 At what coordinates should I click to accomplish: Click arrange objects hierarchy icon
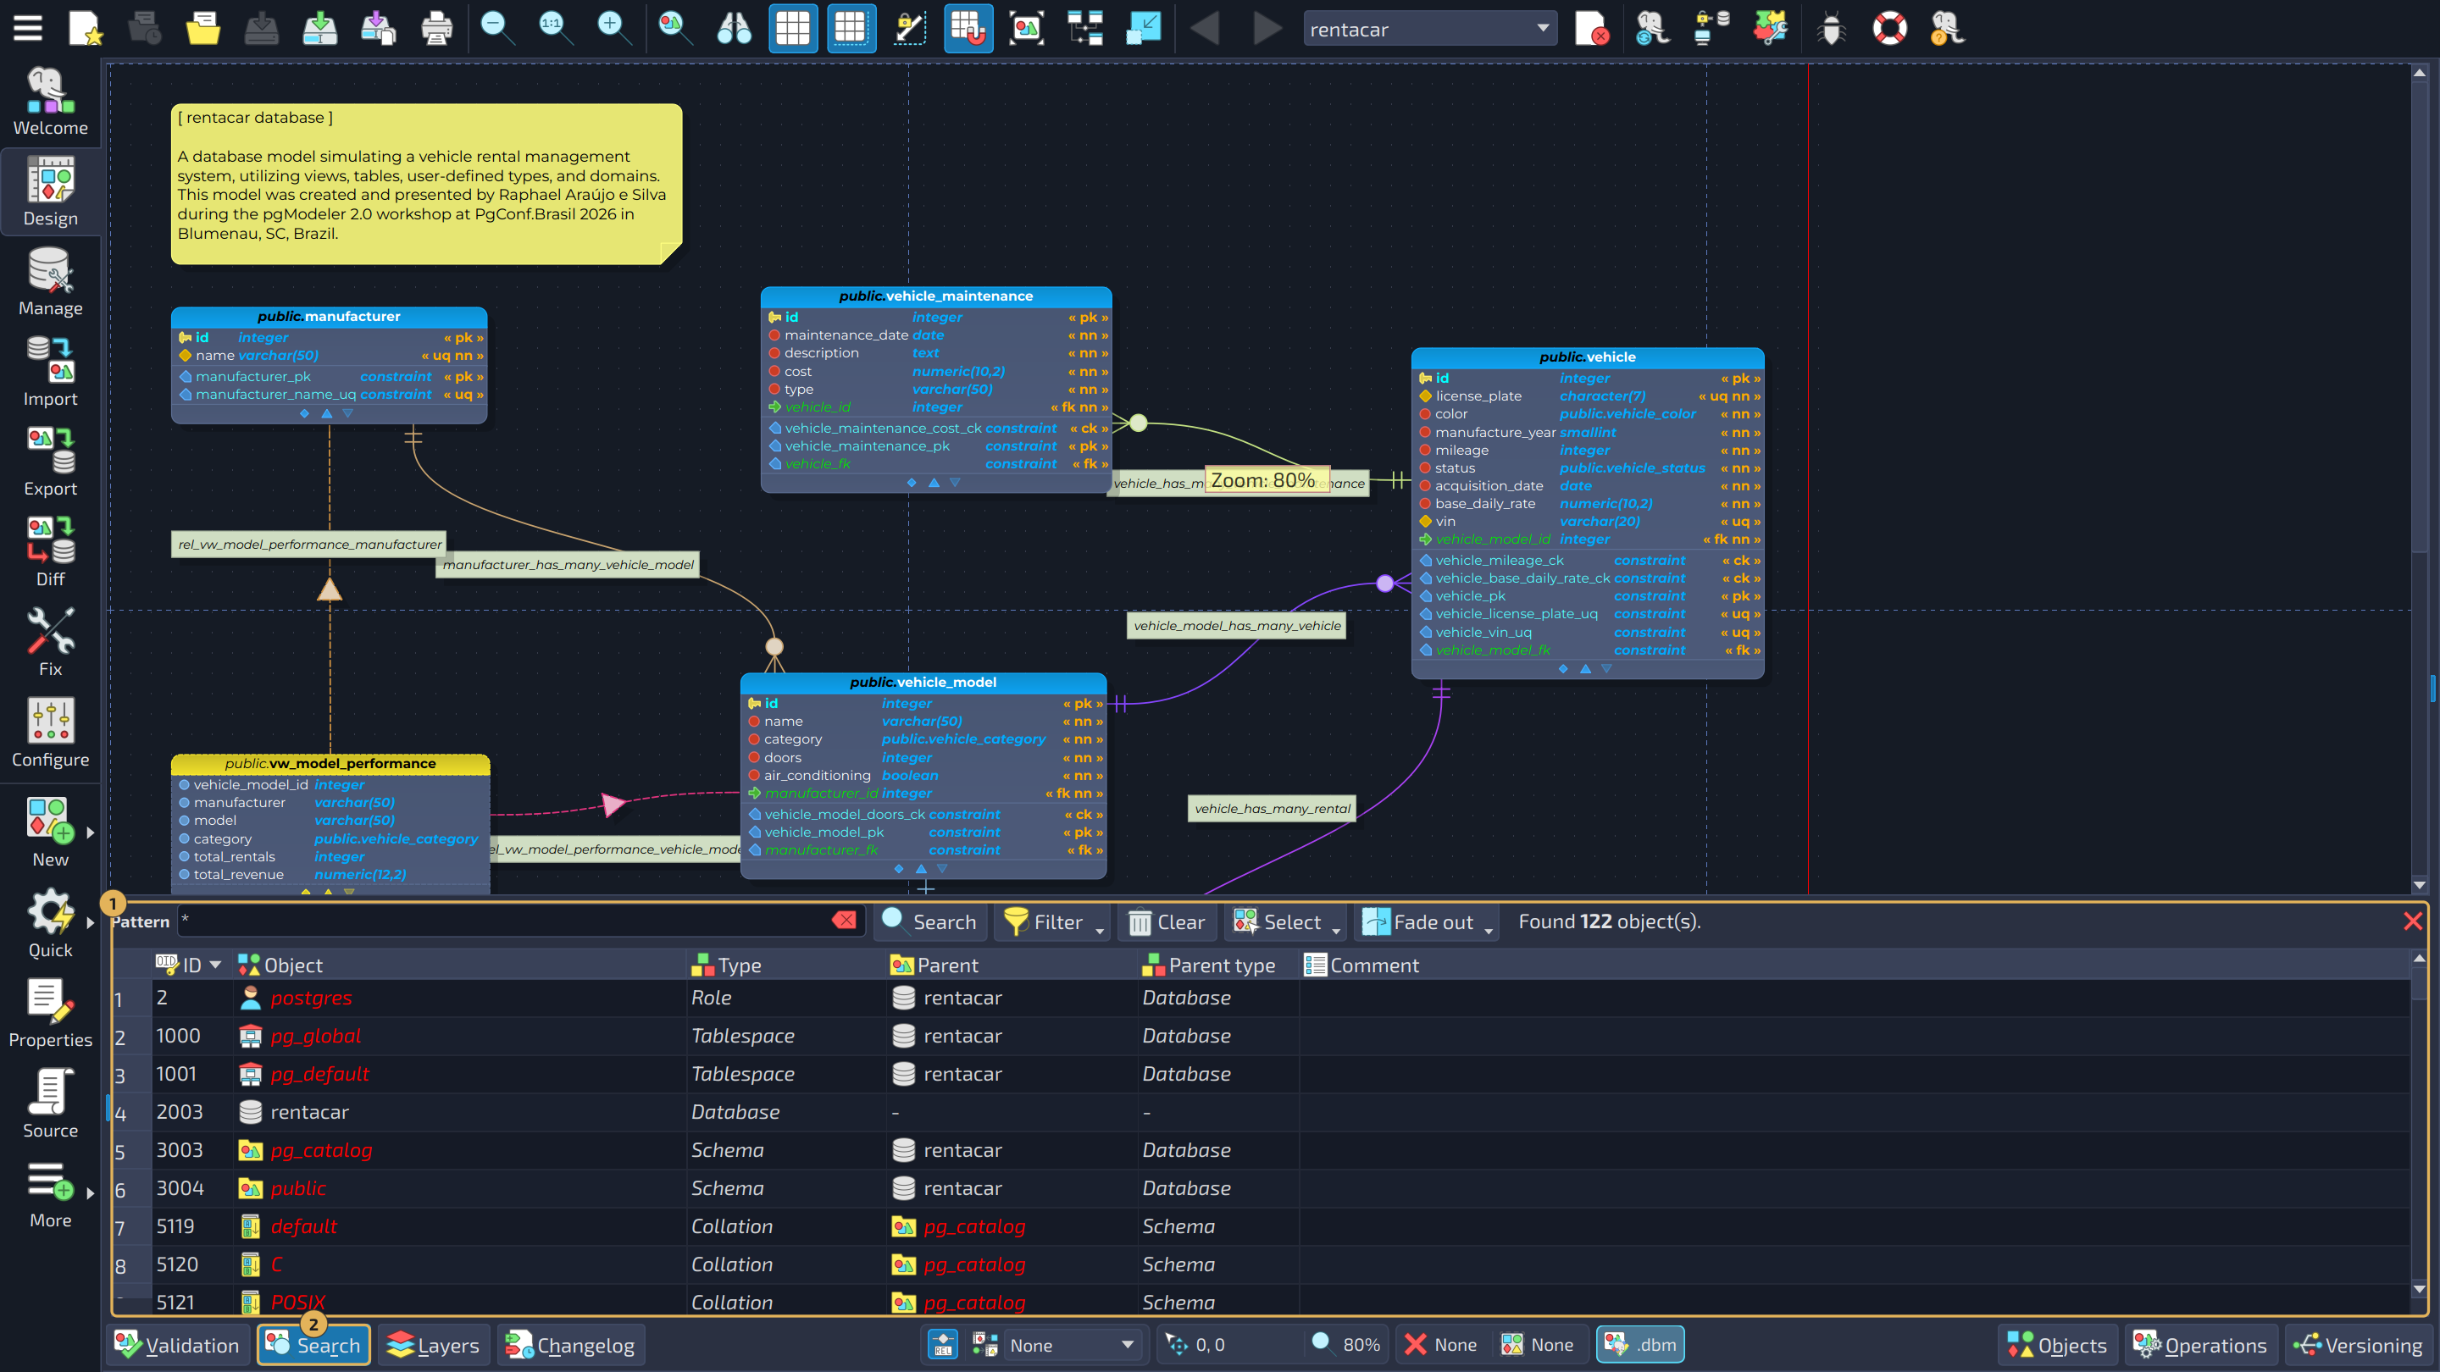click(x=1085, y=29)
